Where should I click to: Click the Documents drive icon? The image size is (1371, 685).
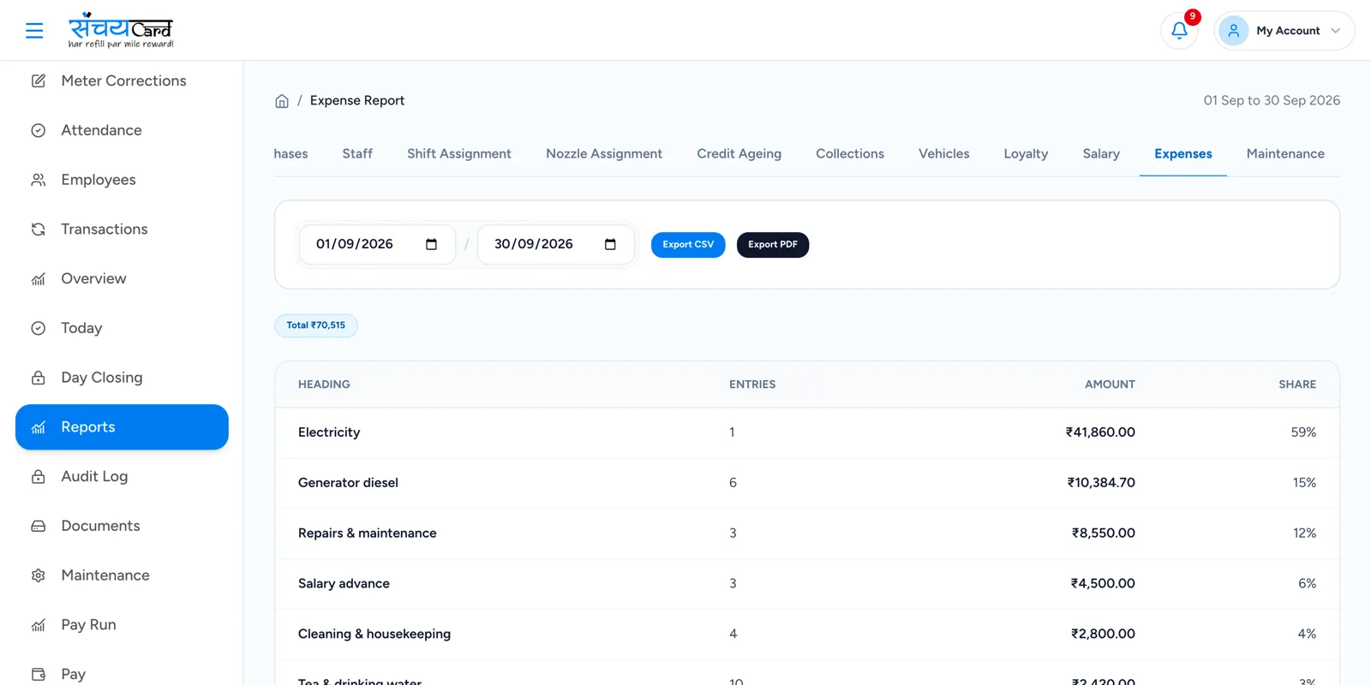39,526
